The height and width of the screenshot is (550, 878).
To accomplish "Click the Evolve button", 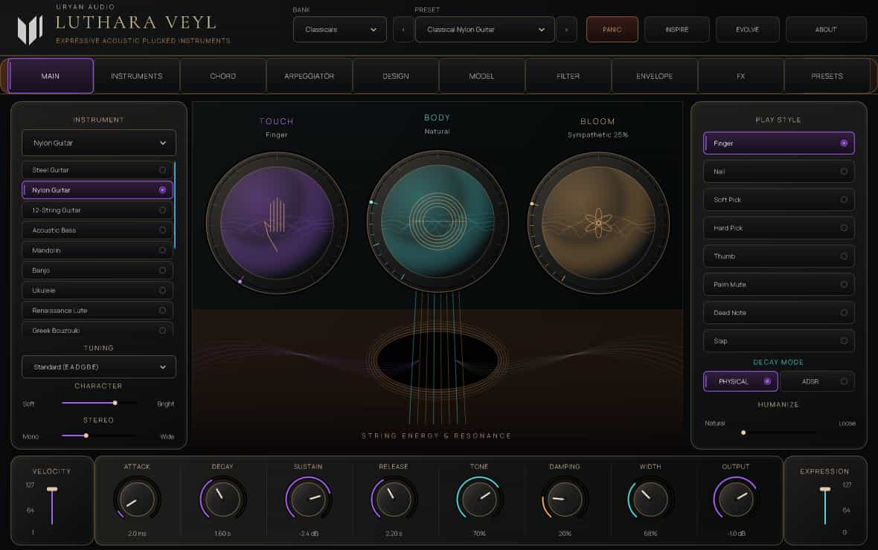I will click(748, 30).
